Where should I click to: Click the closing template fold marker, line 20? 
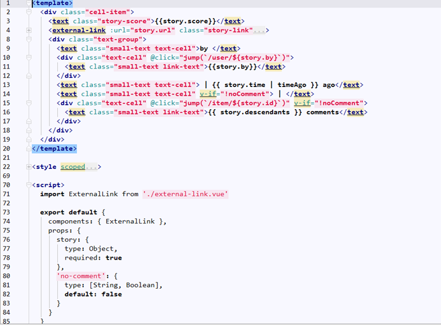coord(29,149)
